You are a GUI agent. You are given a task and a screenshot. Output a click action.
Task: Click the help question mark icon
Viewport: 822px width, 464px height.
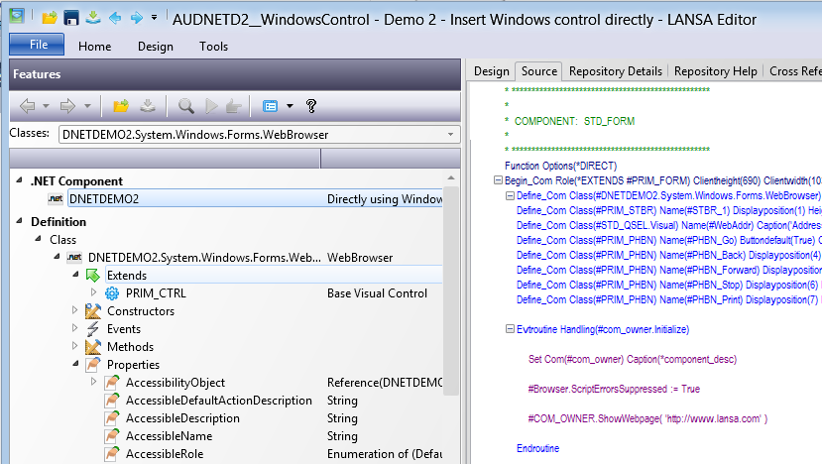point(311,105)
